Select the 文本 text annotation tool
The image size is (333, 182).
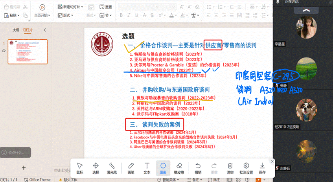click(x=147, y=168)
